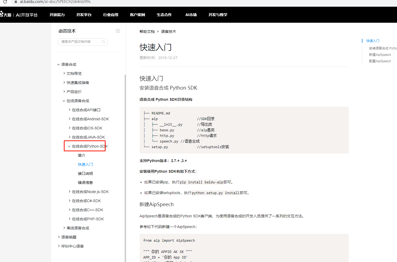Jump to 快速入门 in right outline
Viewport: 397px width, 262px height.
(x=373, y=41)
